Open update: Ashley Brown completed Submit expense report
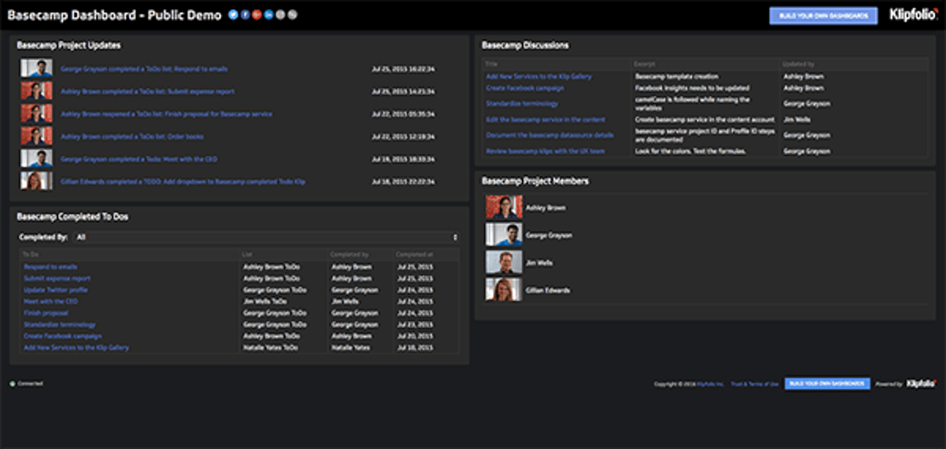This screenshot has height=449, width=946. [x=147, y=92]
